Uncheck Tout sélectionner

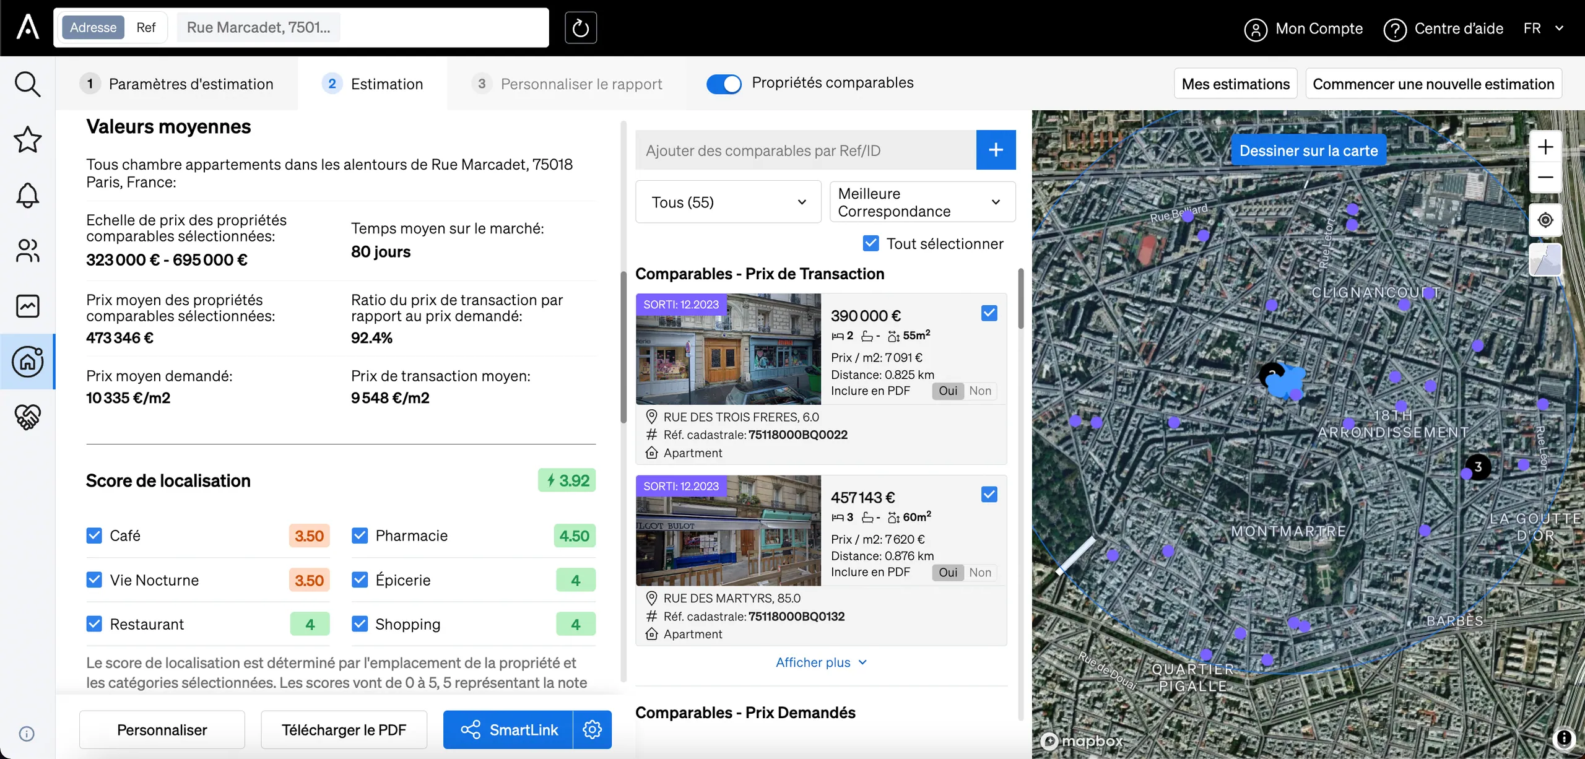coord(871,243)
